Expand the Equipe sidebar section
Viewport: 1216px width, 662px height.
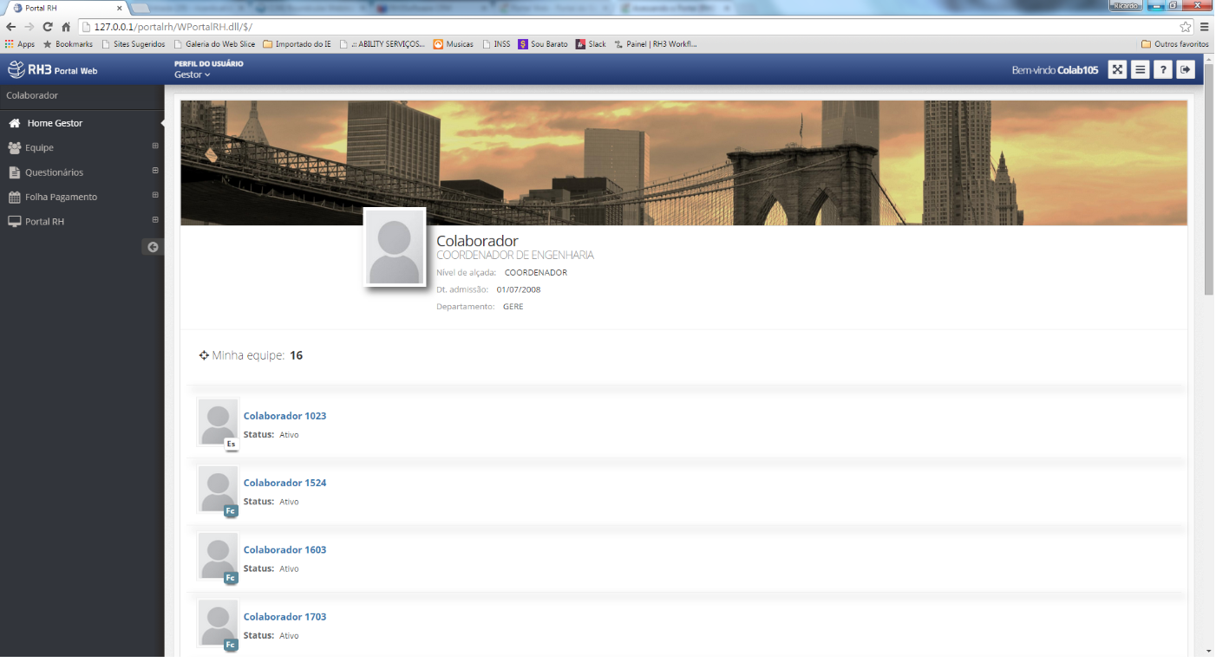click(x=155, y=146)
